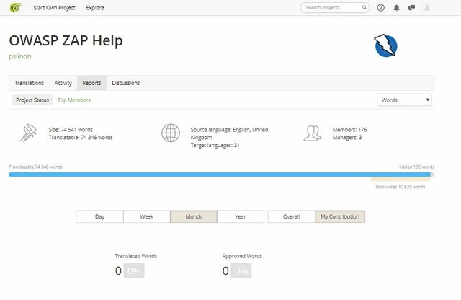The width and height of the screenshot is (461, 300).
Task: Click the members people icon
Action: point(312,133)
